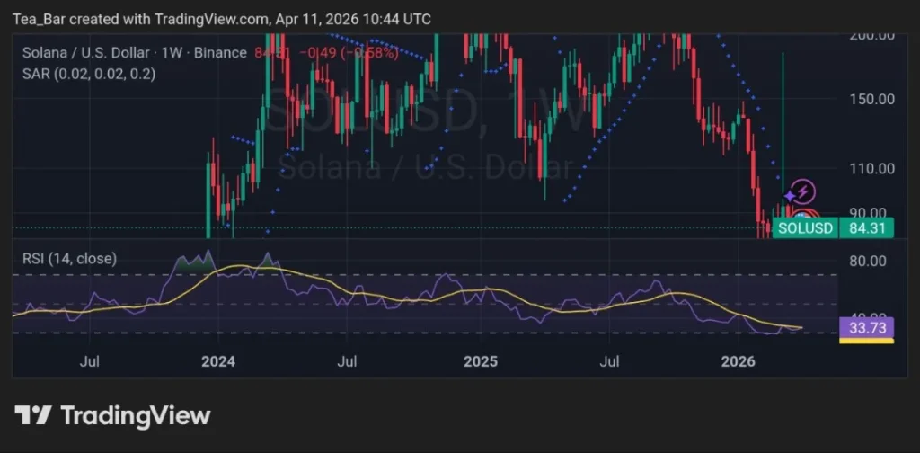Click the TradingView wordmark text
920x453 pixels.
tap(135, 415)
